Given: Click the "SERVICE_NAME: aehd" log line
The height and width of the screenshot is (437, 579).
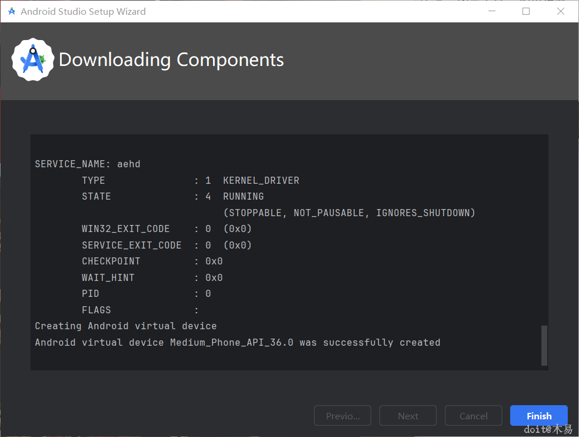Looking at the screenshot, I should (88, 164).
